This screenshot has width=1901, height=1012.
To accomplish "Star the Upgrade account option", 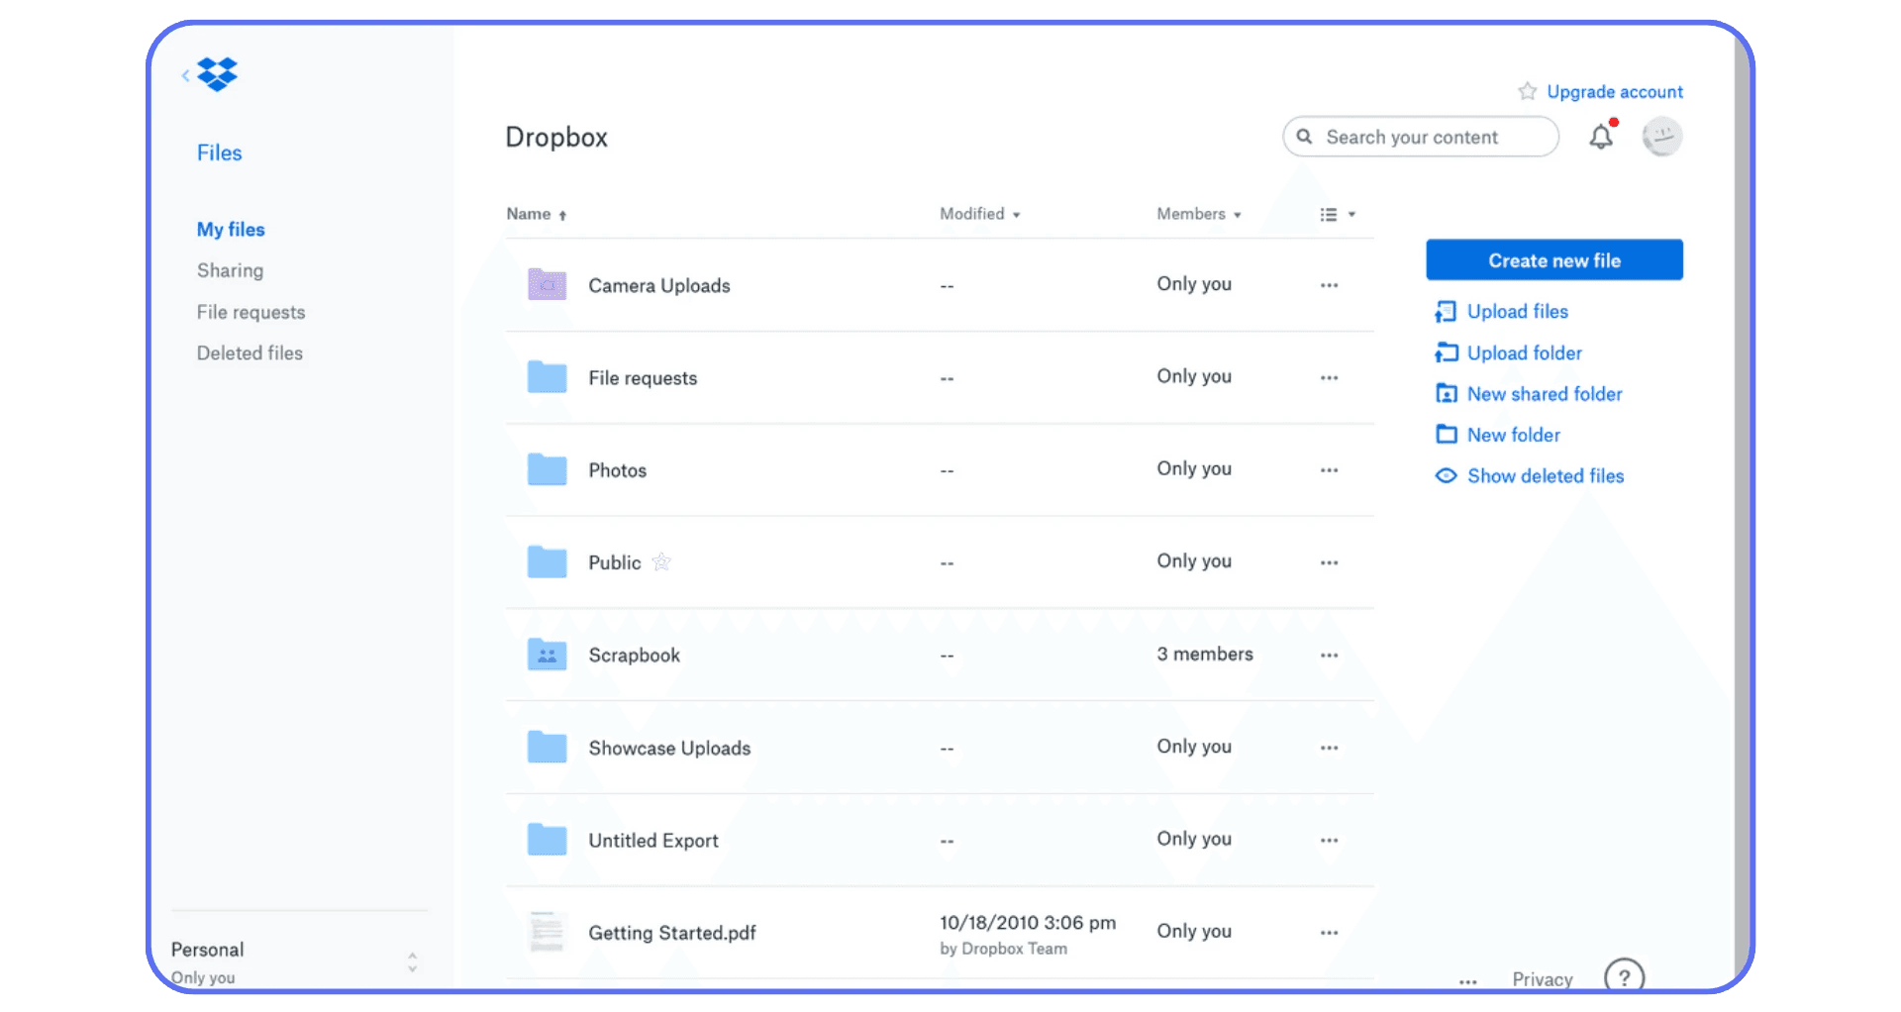I will [1526, 90].
